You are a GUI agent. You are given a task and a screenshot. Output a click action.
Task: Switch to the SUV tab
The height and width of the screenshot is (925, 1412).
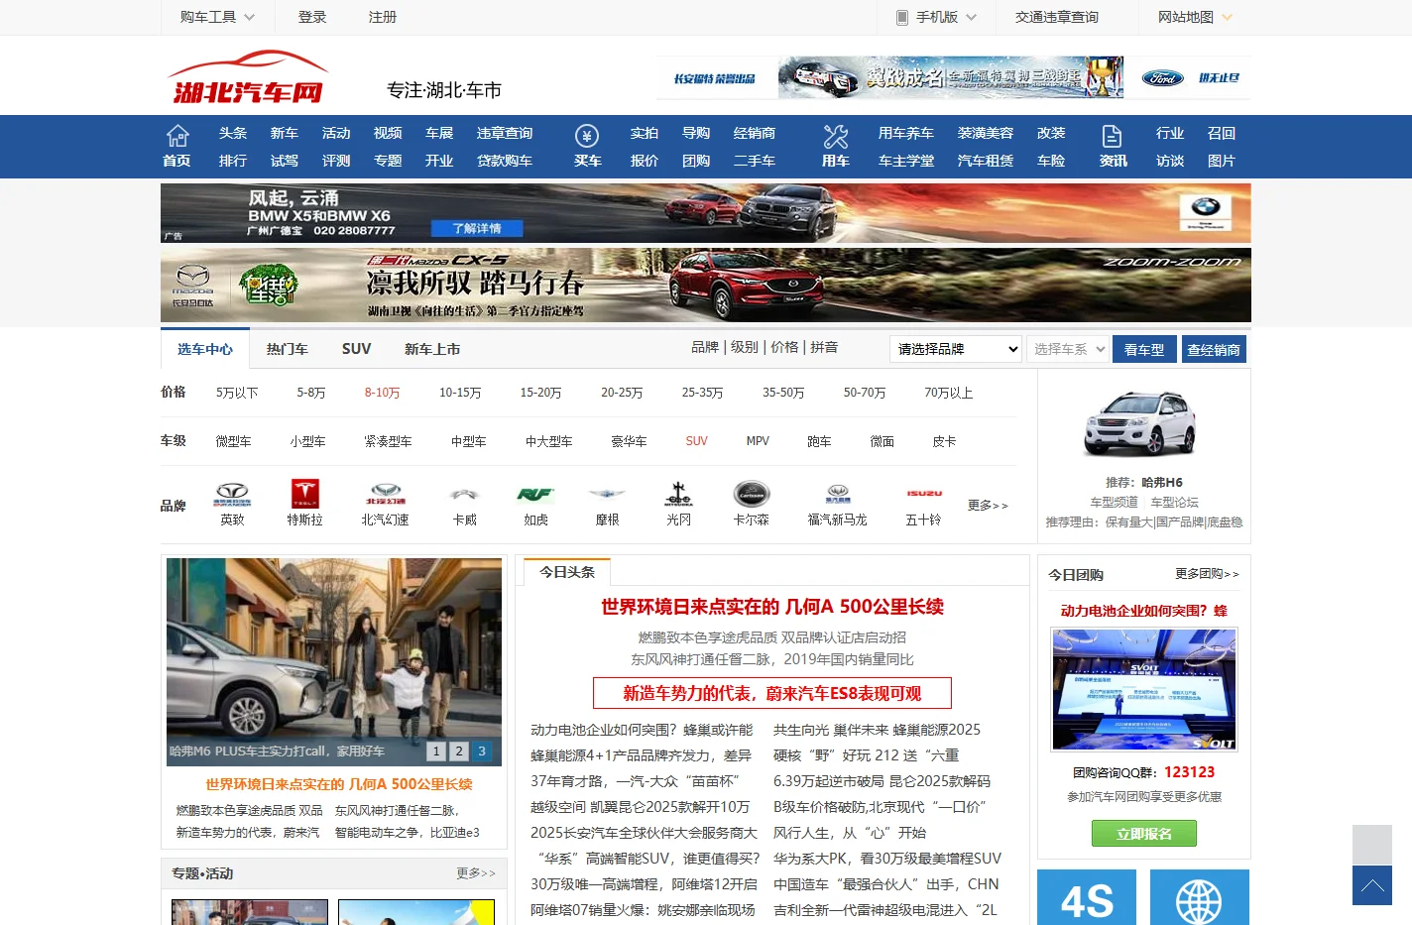point(356,349)
